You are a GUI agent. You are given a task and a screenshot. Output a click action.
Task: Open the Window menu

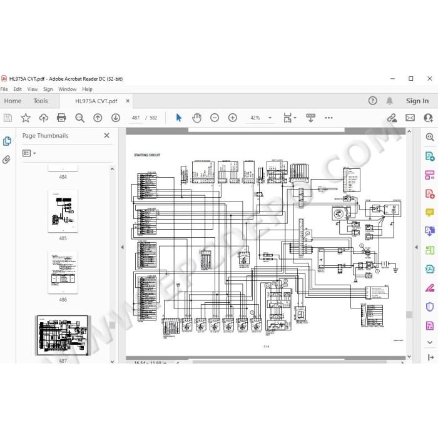pyautogui.click(x=68, y=89)
